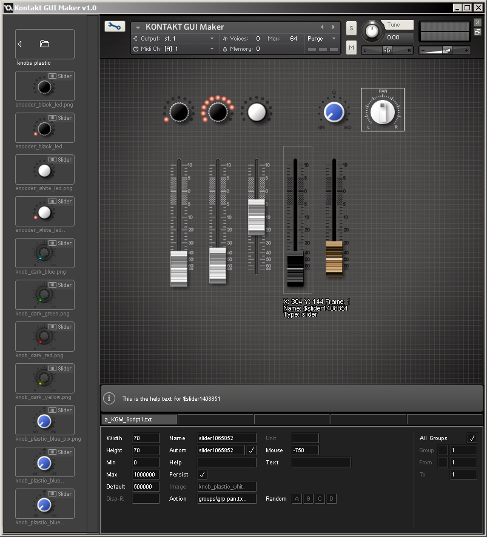
Task: Click the raised white fader cap
Action: click(257, 217)
